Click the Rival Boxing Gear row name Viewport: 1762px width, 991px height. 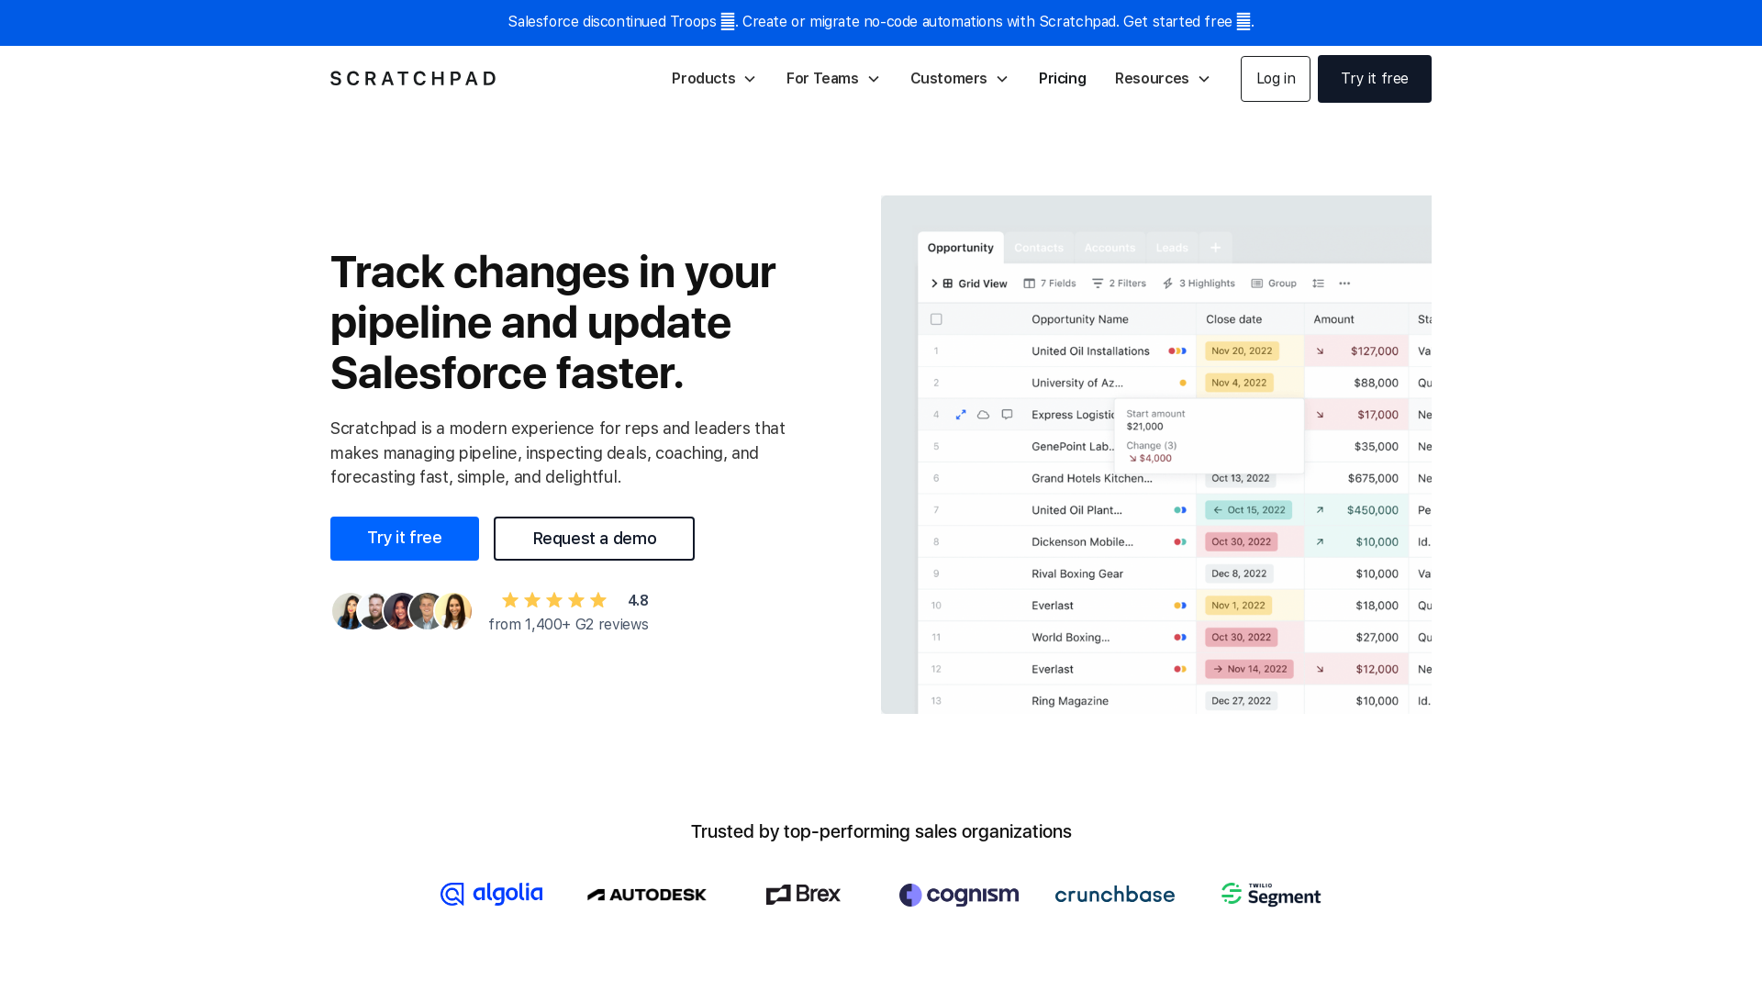pos(1077,574)
